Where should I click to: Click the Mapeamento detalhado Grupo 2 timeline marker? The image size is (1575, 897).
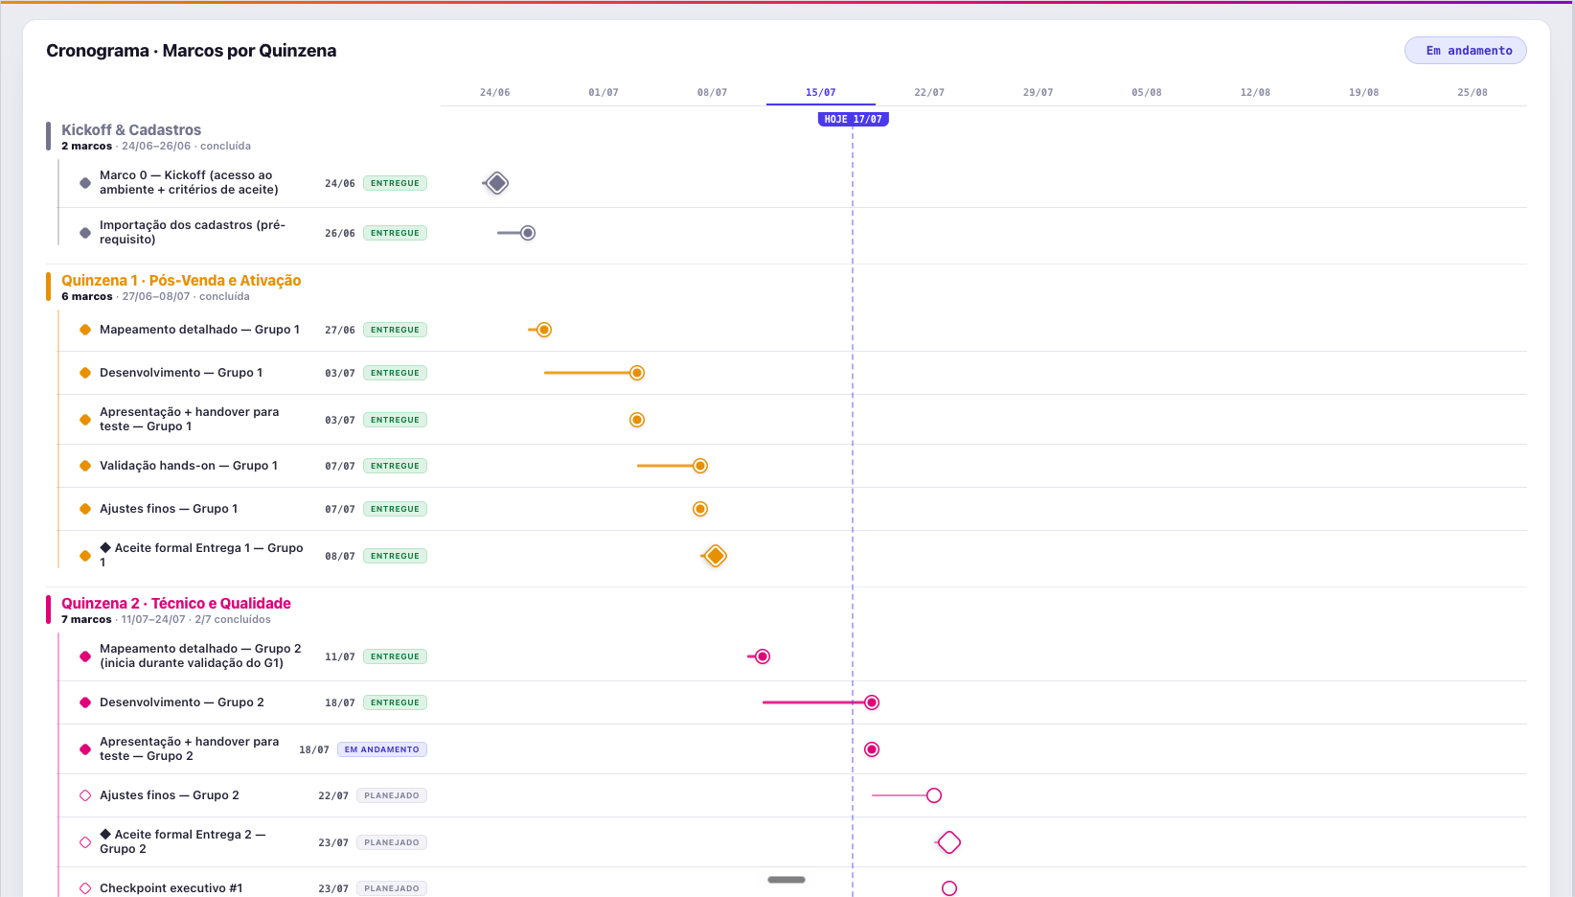[763, 656]
